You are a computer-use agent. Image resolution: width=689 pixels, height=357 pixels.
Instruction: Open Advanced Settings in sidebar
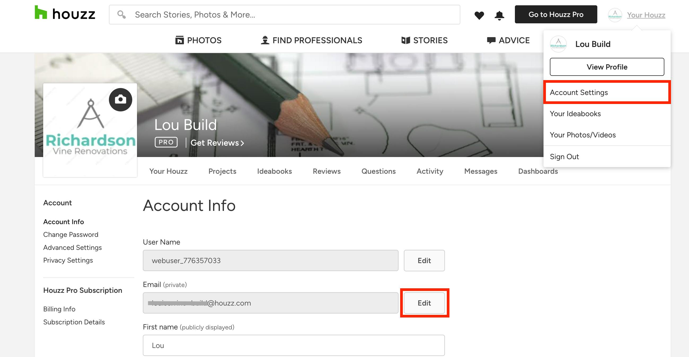click(73, 247)
